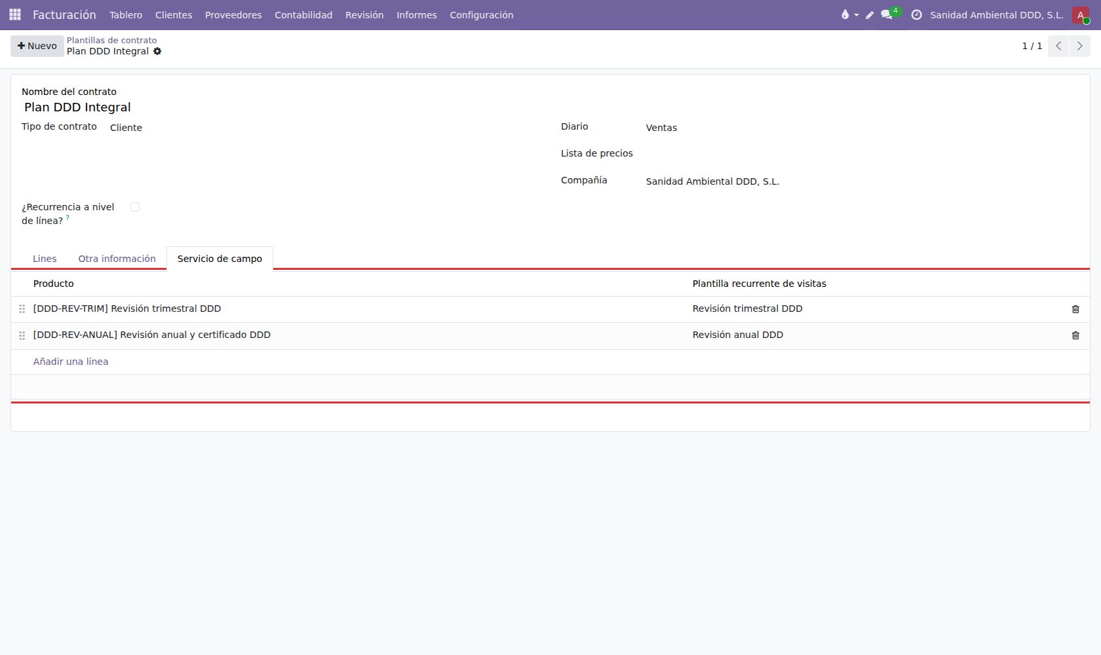Open the conversations chat icon
1101x655 pixels.
(x=887, y=15)
